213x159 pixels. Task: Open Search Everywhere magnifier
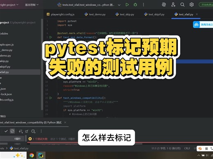[182, 5]
